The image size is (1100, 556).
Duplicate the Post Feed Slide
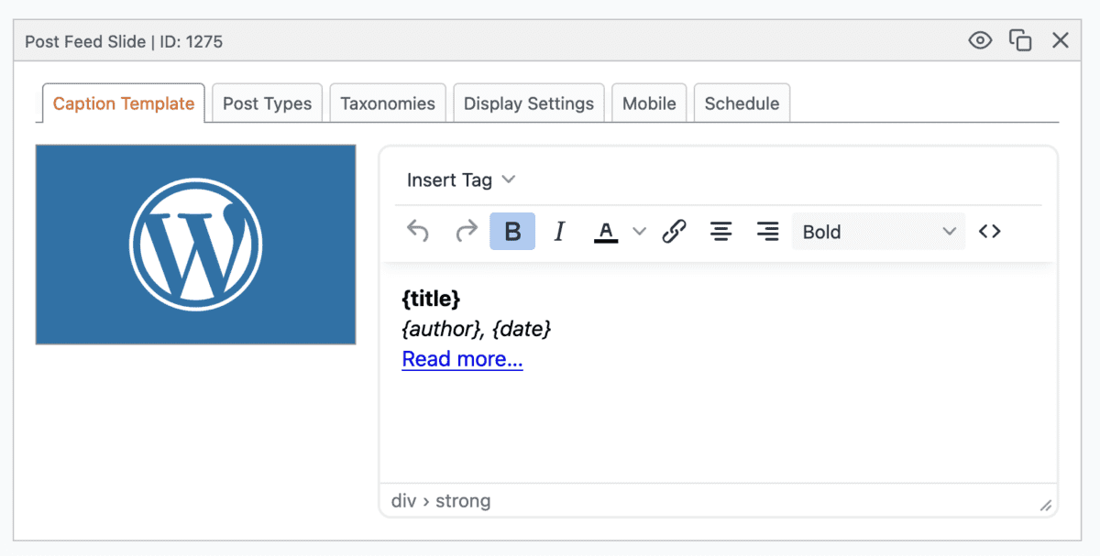[1020, 40]
